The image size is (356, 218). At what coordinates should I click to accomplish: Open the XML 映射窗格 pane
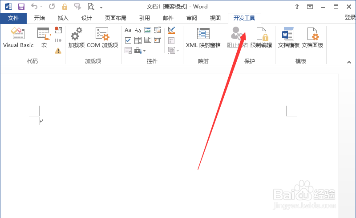click(x=203, y=37)
